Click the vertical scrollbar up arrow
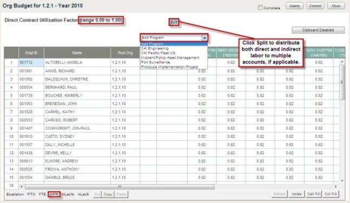The height and width of the screenshot is (203, 350). [342, 61]
